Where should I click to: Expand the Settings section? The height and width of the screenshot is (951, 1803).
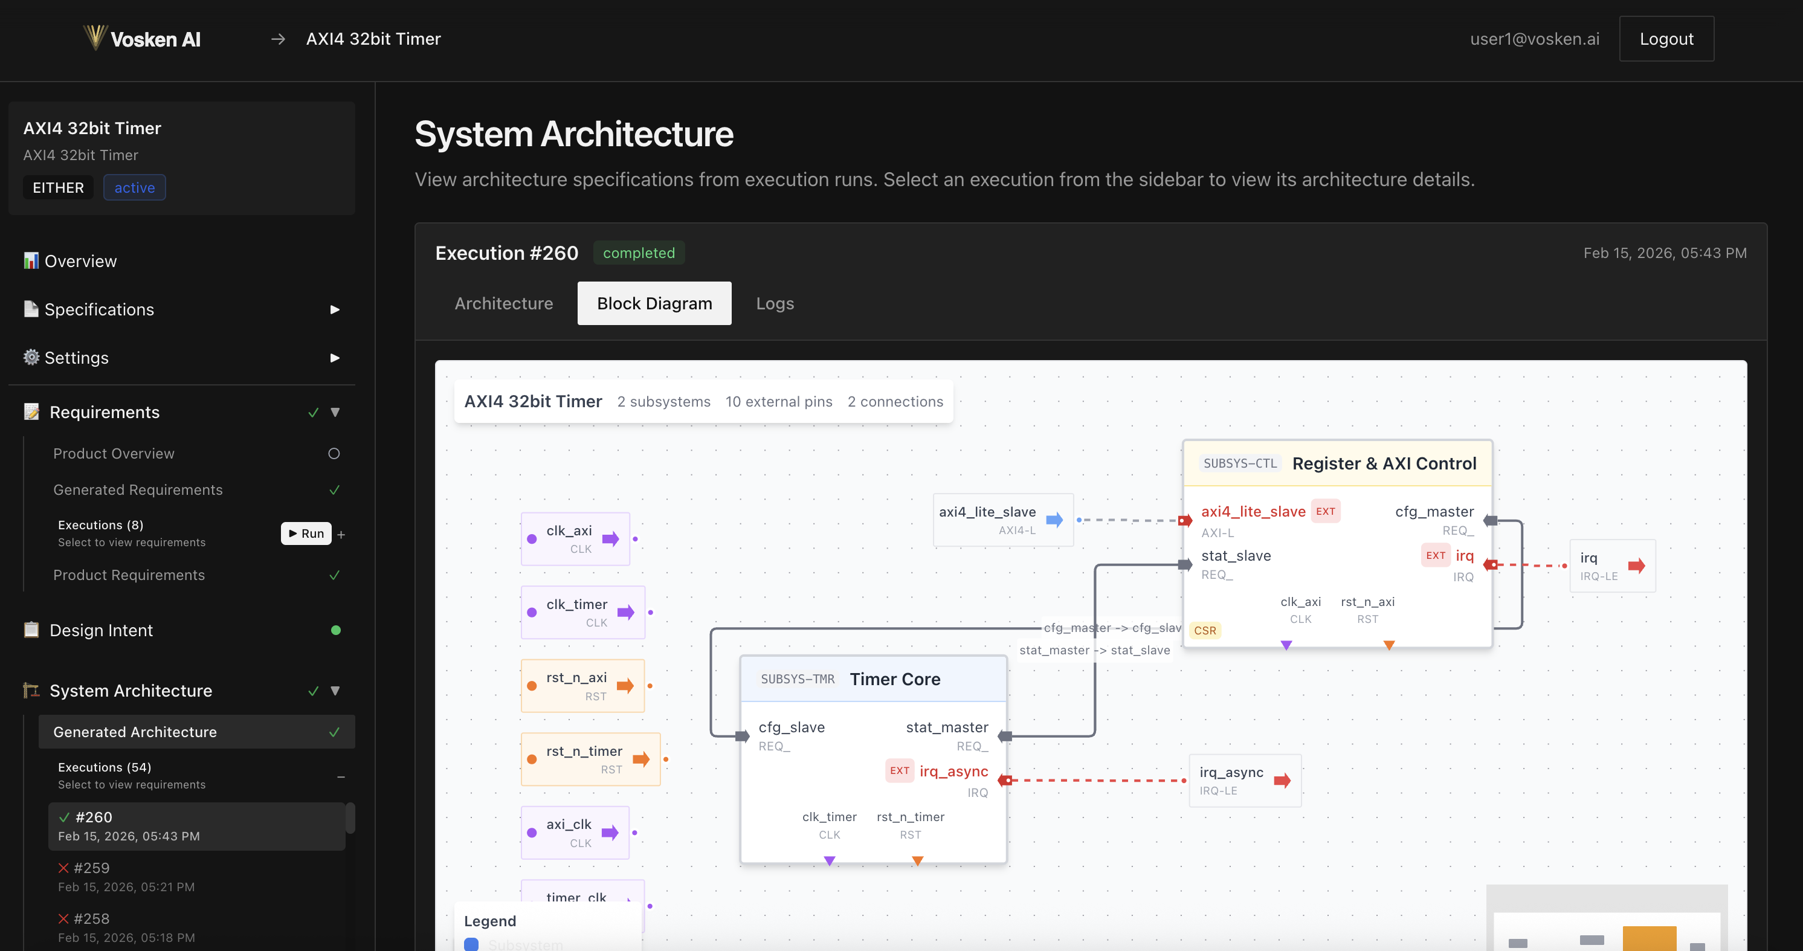click(x=335, y=358)
